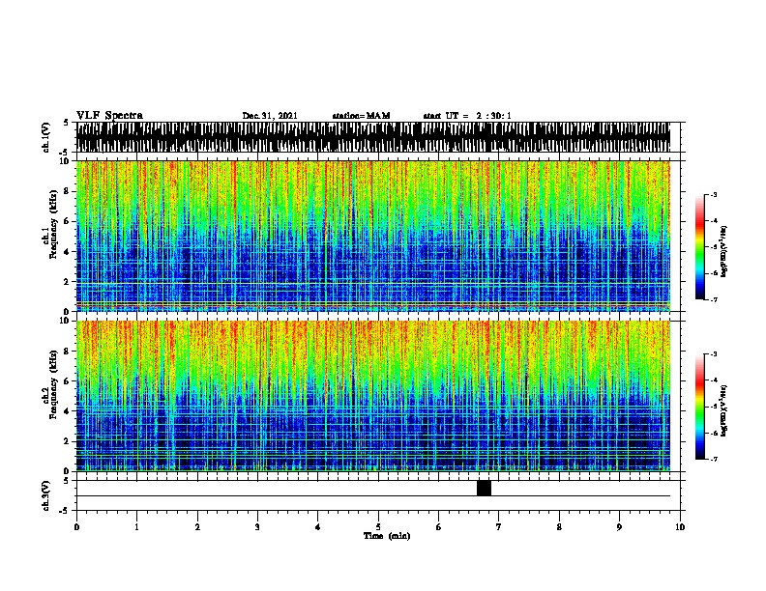Image resolution: width=766 pixels, height=591 pixels.
Task: Click the ch.1 PSD color scale bar
Action: click(x=700, y=247)
